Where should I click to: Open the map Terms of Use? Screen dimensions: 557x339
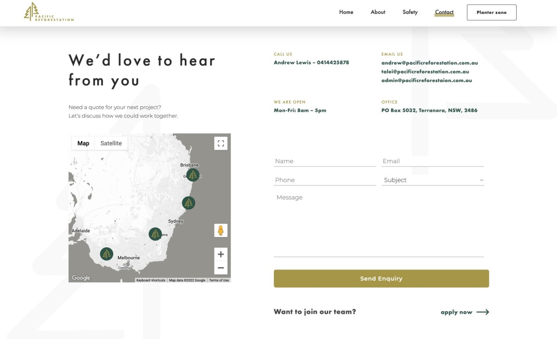(x=219, y=280)
